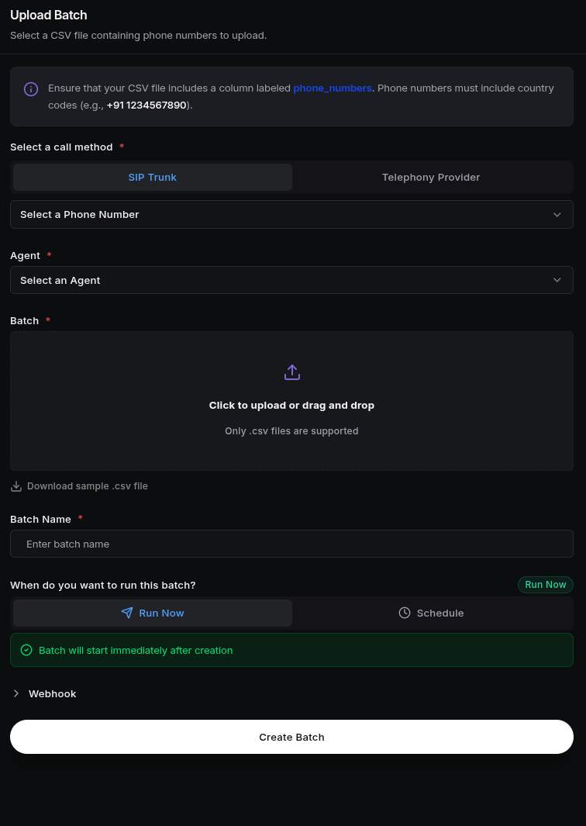586x826 pixels.
Task: Click the Batch Name input field
Action: tap(291, 544)
